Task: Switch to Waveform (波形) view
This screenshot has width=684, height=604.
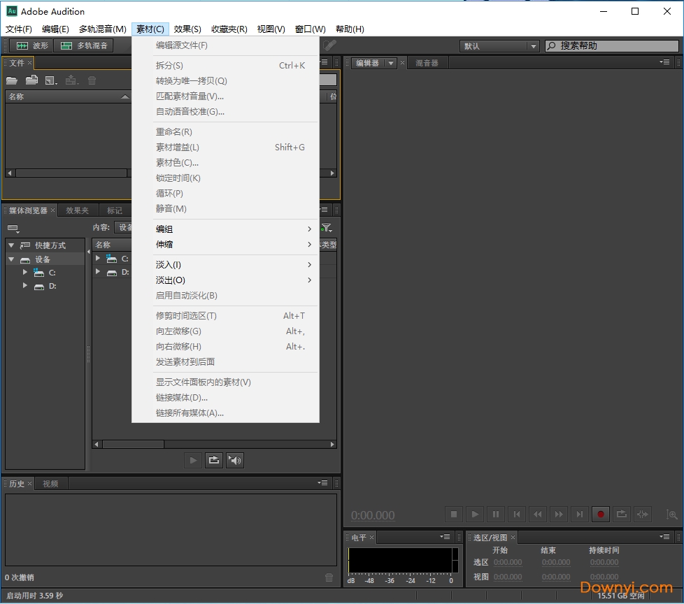Action: [32, 46]
